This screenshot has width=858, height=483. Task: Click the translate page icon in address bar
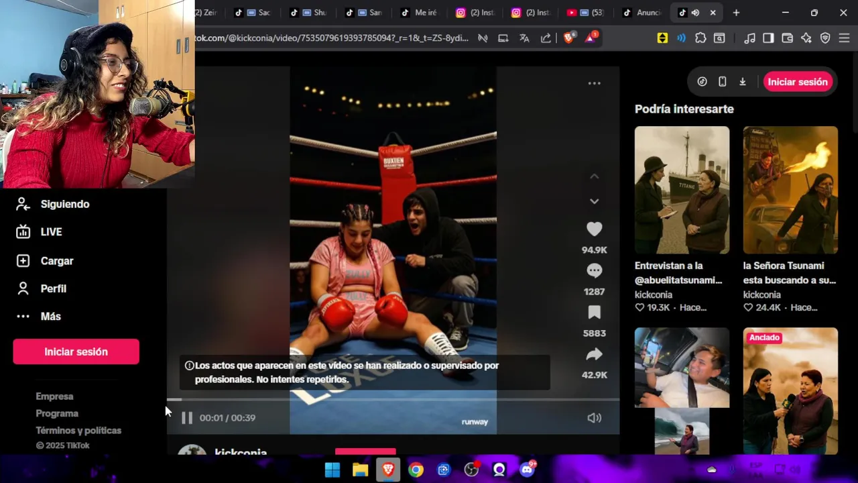524,38
